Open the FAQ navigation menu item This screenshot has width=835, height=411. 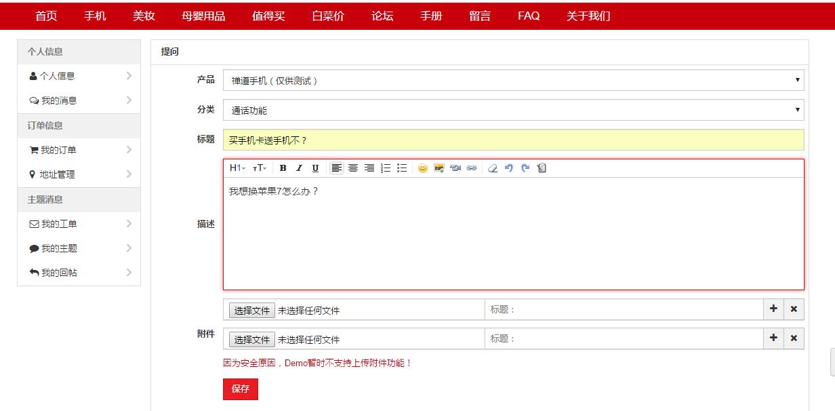point(529,16)
